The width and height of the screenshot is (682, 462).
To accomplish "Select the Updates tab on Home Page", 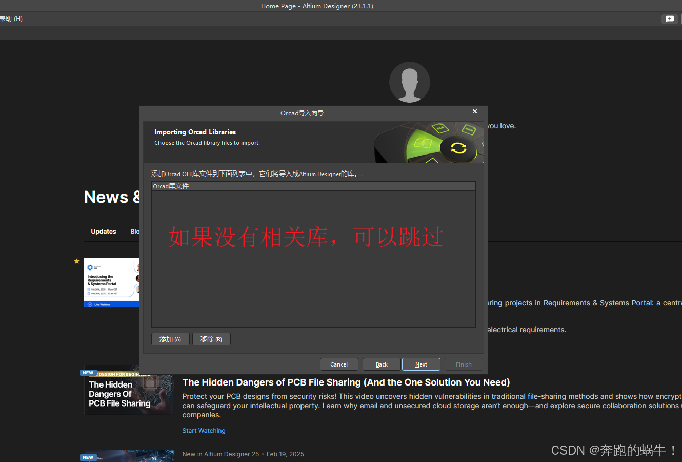I will tap(104, 232).
